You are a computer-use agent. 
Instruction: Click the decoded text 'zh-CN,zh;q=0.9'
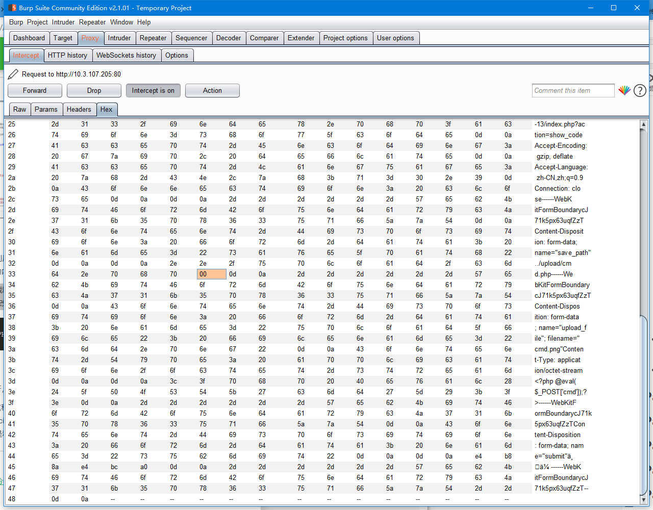[x=560, y=177]
